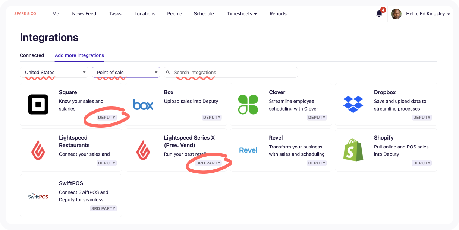Click the Integrations page heading

[x=49, y=38]
